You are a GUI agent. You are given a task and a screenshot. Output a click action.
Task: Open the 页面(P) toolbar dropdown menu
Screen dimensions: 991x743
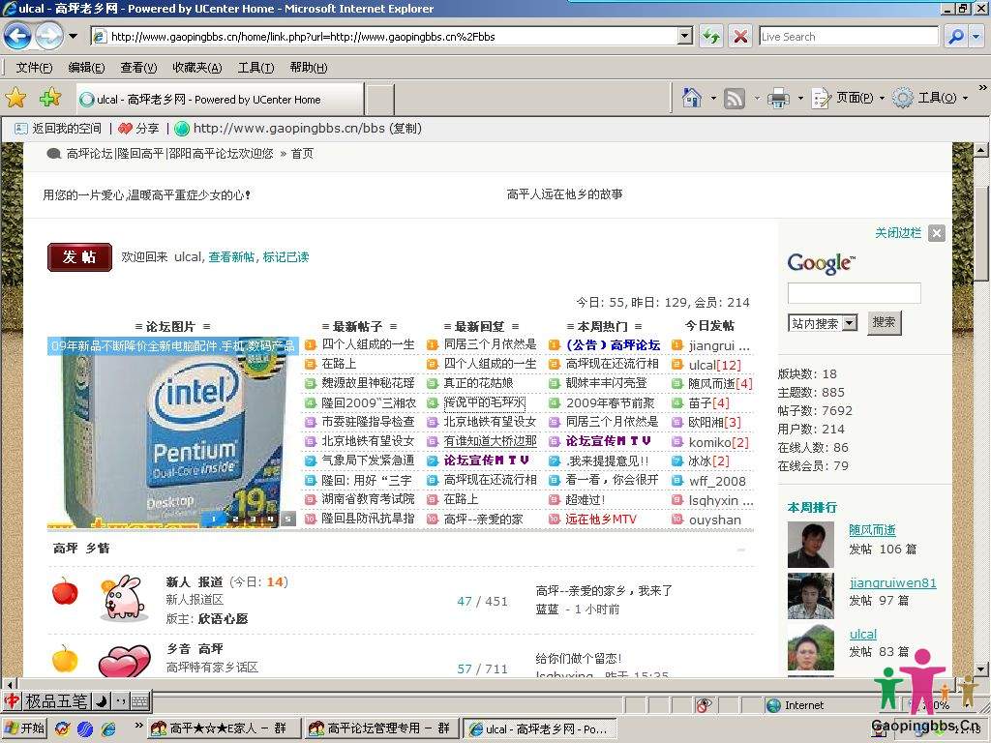[x=854, y=98]
